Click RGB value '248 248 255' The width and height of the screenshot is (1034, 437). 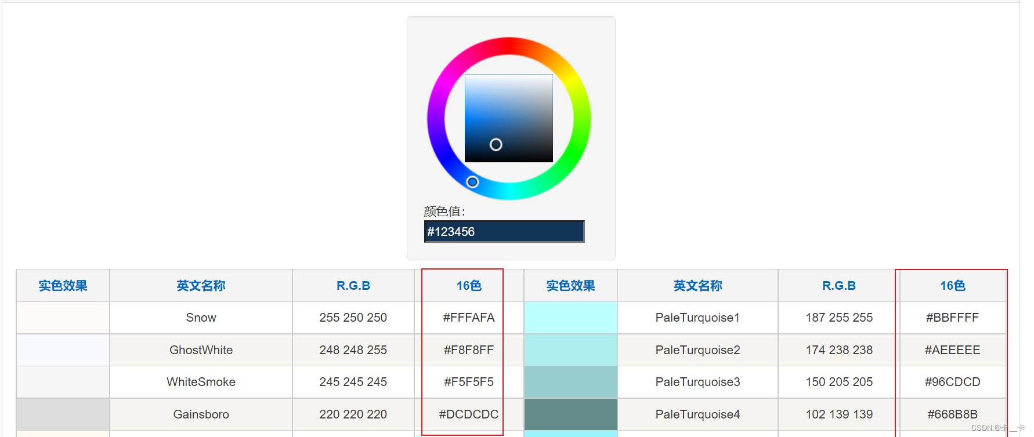click(x=353, y=350)
